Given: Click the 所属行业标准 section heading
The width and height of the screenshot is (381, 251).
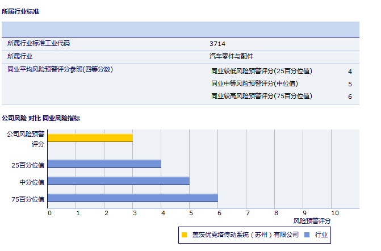Looking at the screenshot, I should click(20, 11).
